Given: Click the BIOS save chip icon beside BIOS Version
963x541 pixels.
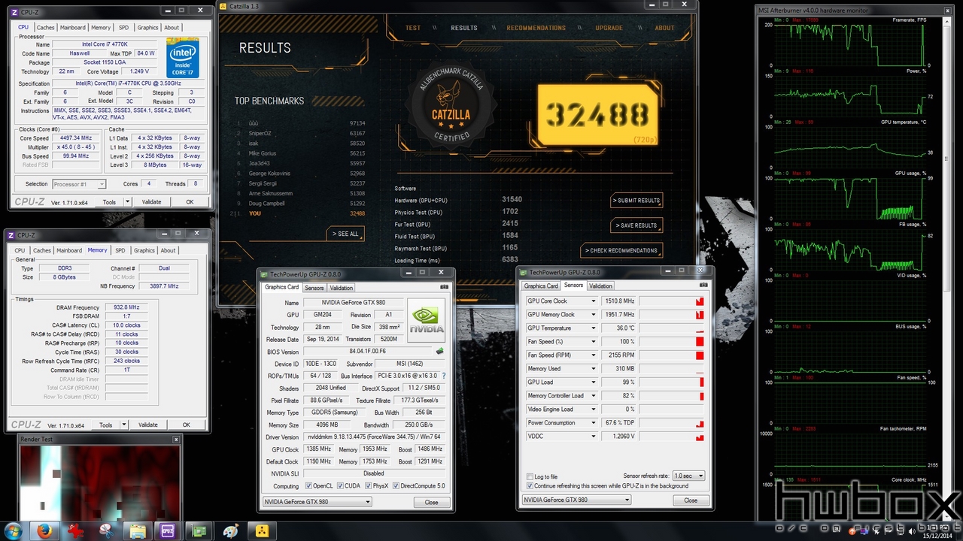Looking at the screenshot, I should pos(440,352).
